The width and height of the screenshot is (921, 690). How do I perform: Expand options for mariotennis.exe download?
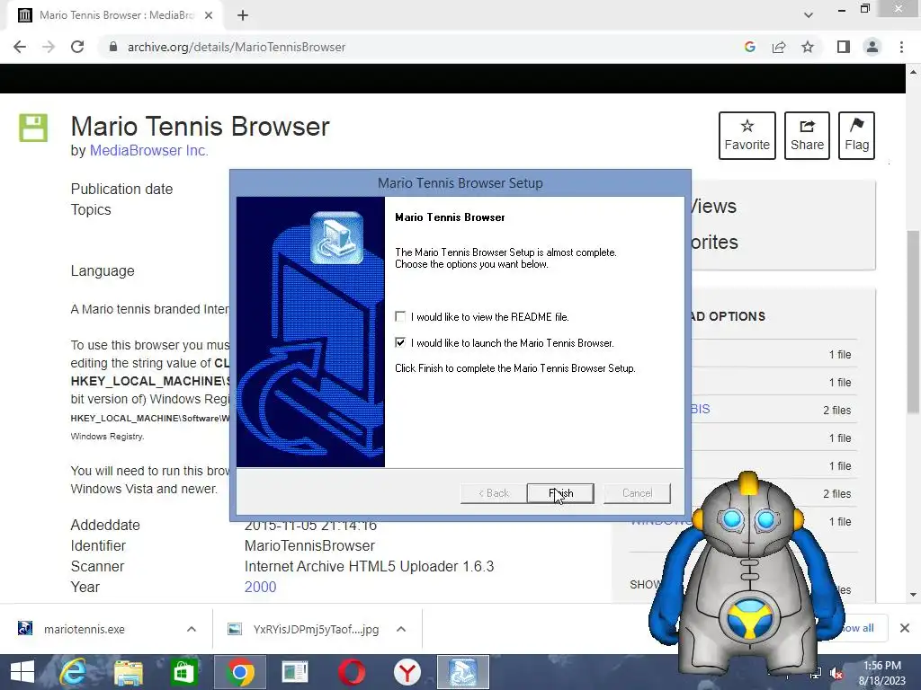[192, 629]
